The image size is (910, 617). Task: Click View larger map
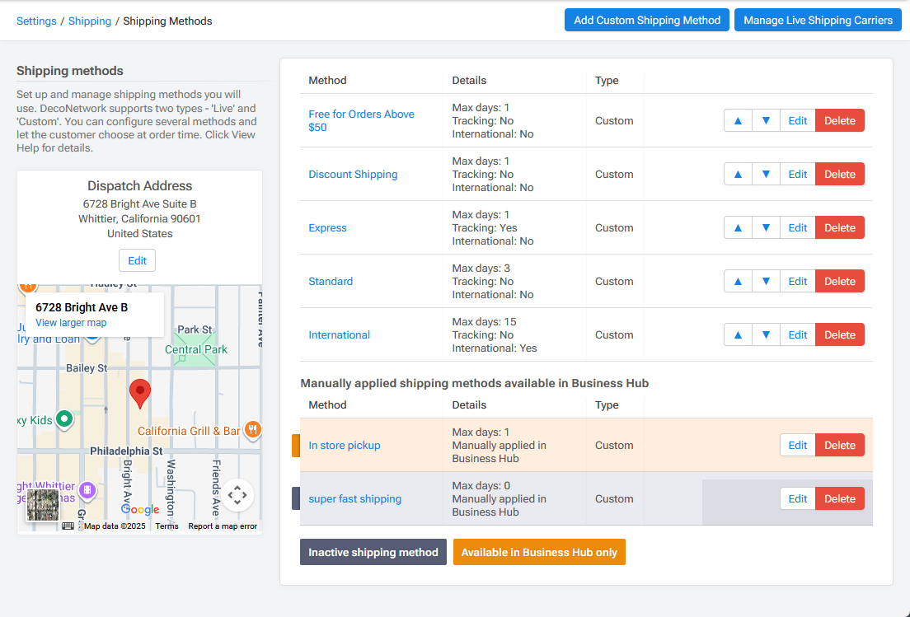pos(71,323)
